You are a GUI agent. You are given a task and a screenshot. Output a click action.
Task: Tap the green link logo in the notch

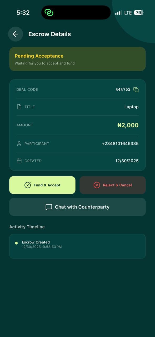pyautogui.click(x=49, y=12)
